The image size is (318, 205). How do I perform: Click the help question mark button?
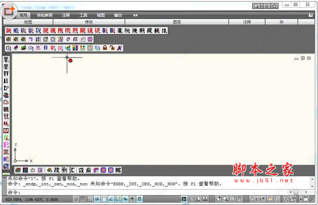click(311, 15)
